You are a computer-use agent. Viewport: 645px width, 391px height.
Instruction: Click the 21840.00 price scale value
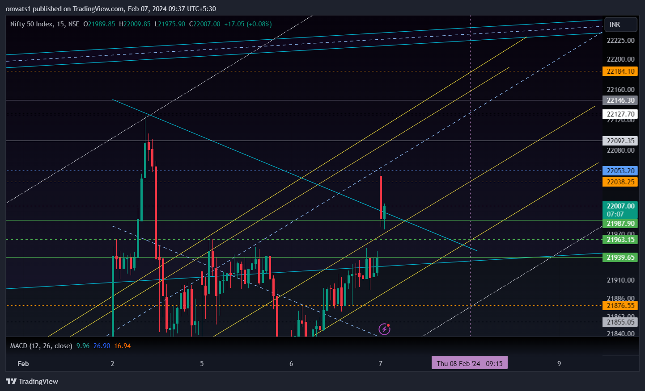(620, 334)
